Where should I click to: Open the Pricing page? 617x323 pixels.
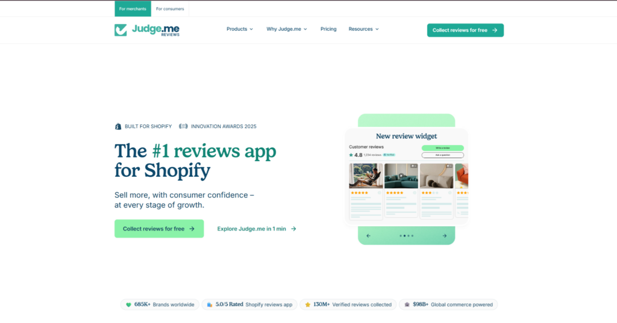click(x=328, y=29)
